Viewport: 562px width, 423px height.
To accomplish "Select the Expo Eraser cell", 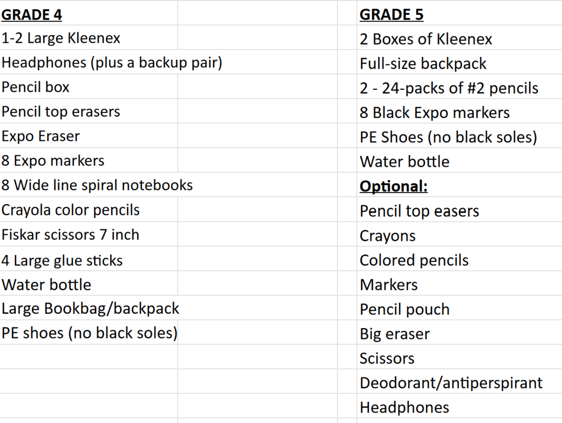I will (88, 136).
